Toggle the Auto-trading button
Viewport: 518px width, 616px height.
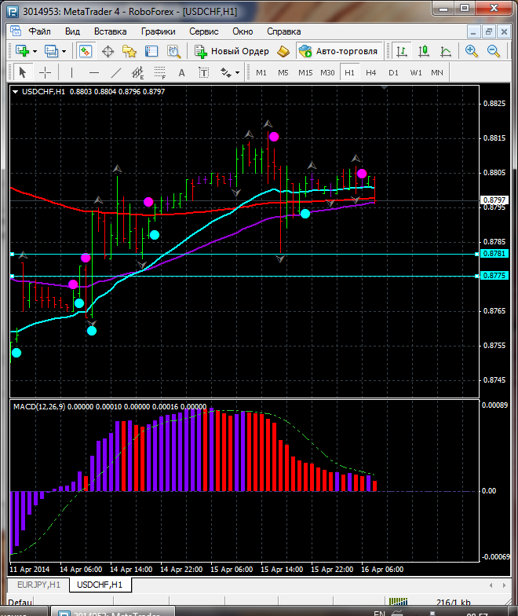point(338,51)
